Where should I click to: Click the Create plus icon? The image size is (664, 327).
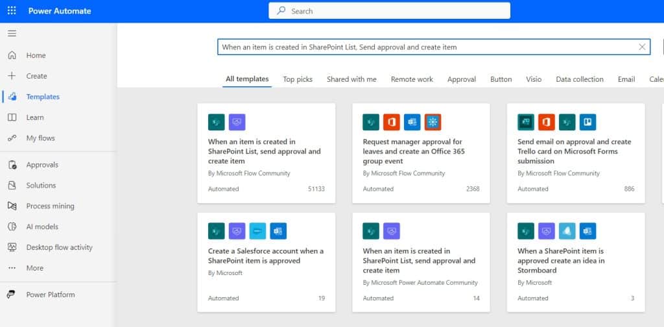pyautogui.click(x=12, y=76)
